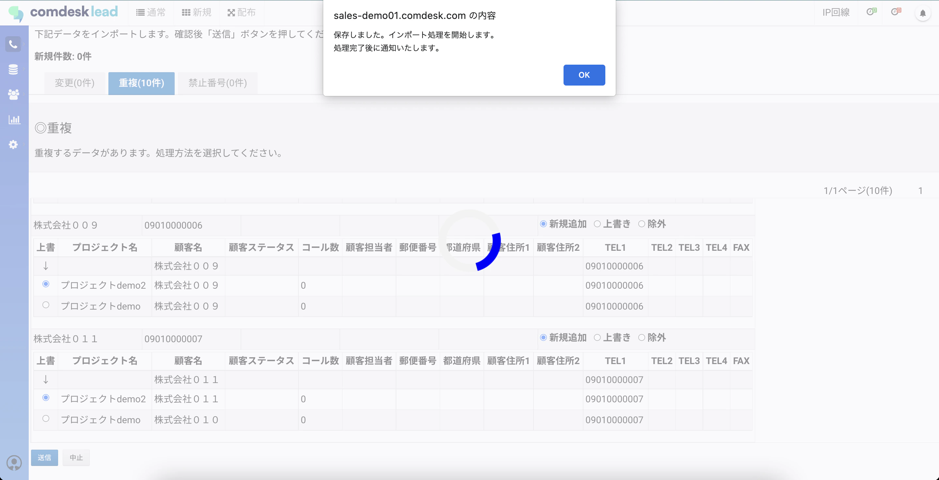Viewport: 939px width, 480px height.
Task: Select 除外 for 株式会社009
Action: coord(642,224)
